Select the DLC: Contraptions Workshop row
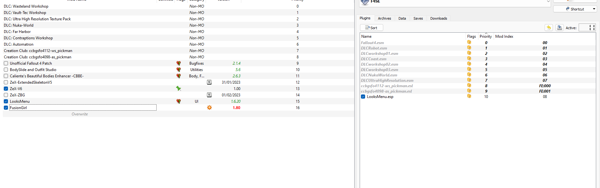600x188 pixels. coord(178,38)
